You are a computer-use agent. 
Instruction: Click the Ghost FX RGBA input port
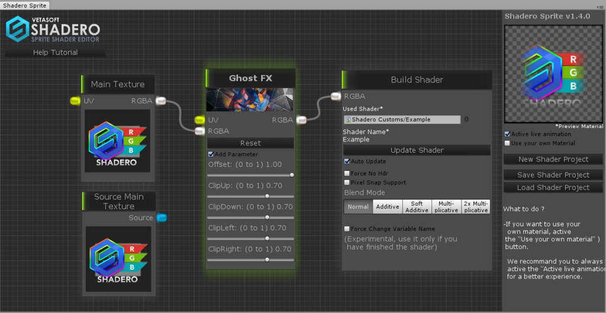pyautogui.click(x=199, y=131)
